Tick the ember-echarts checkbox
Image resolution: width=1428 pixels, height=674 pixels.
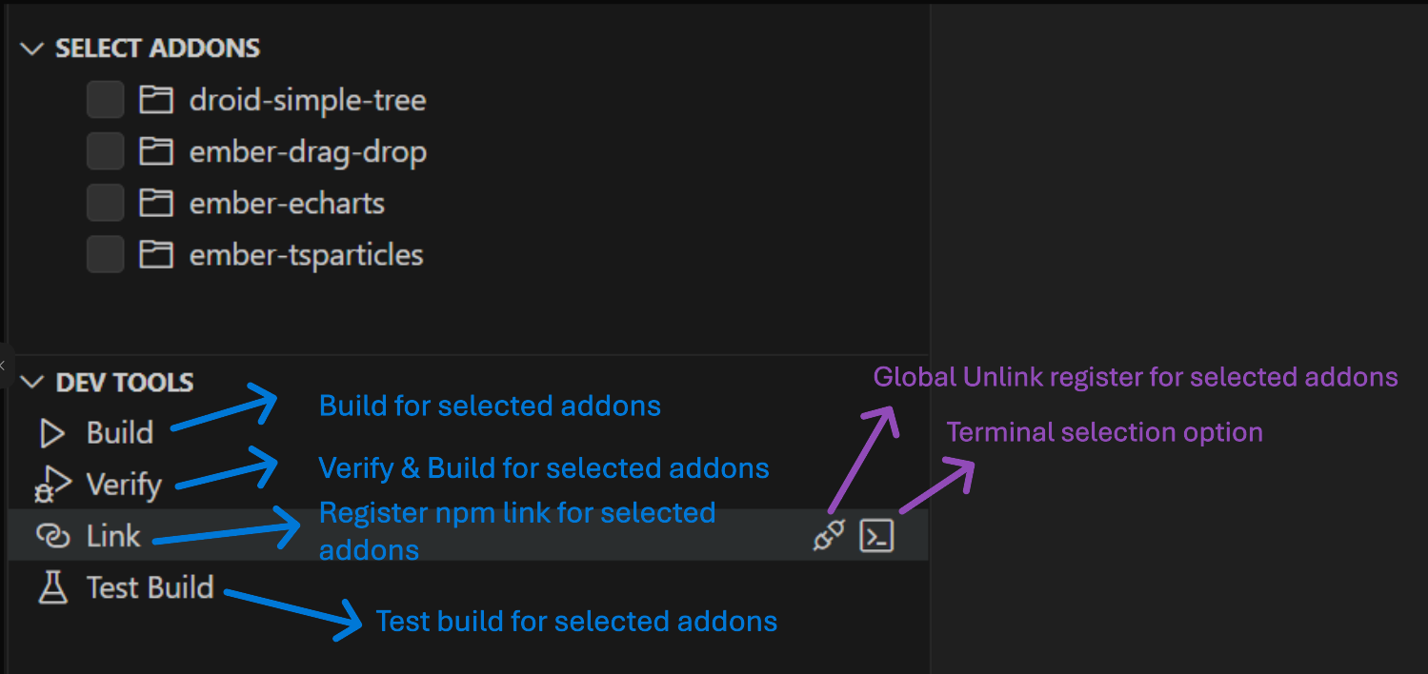[105, 202]
